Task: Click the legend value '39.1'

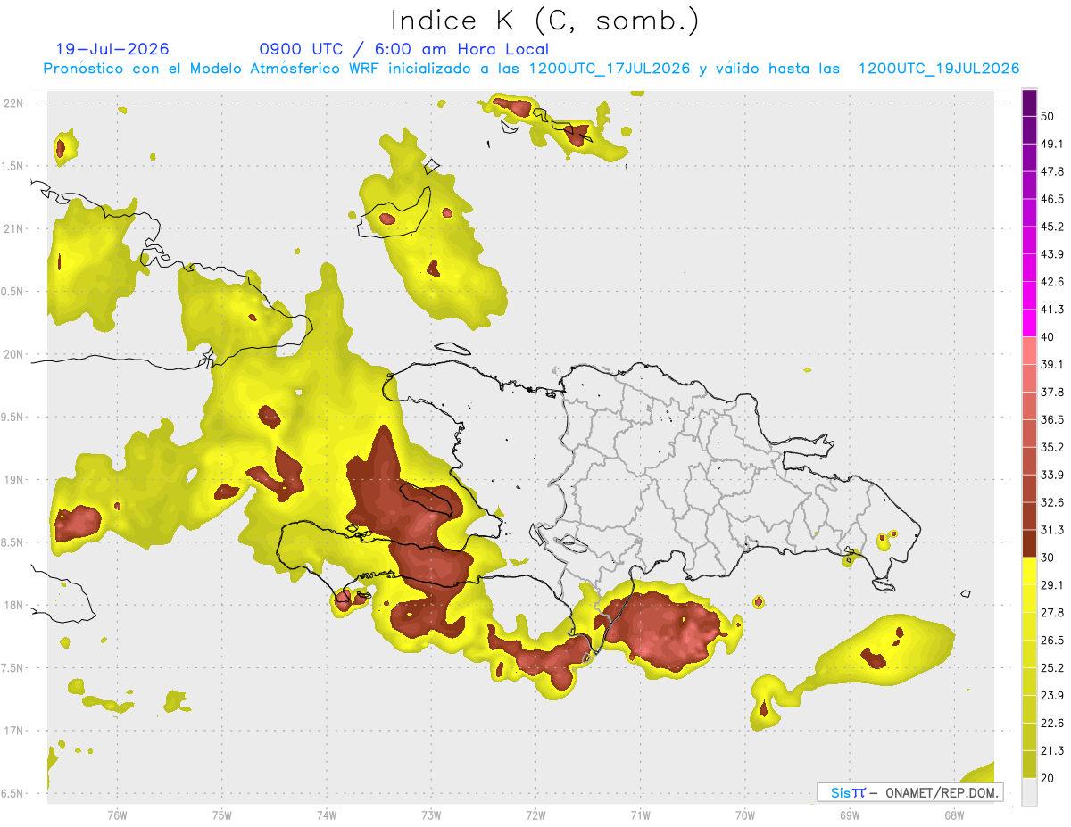Action: click(x=1051, y=364)
